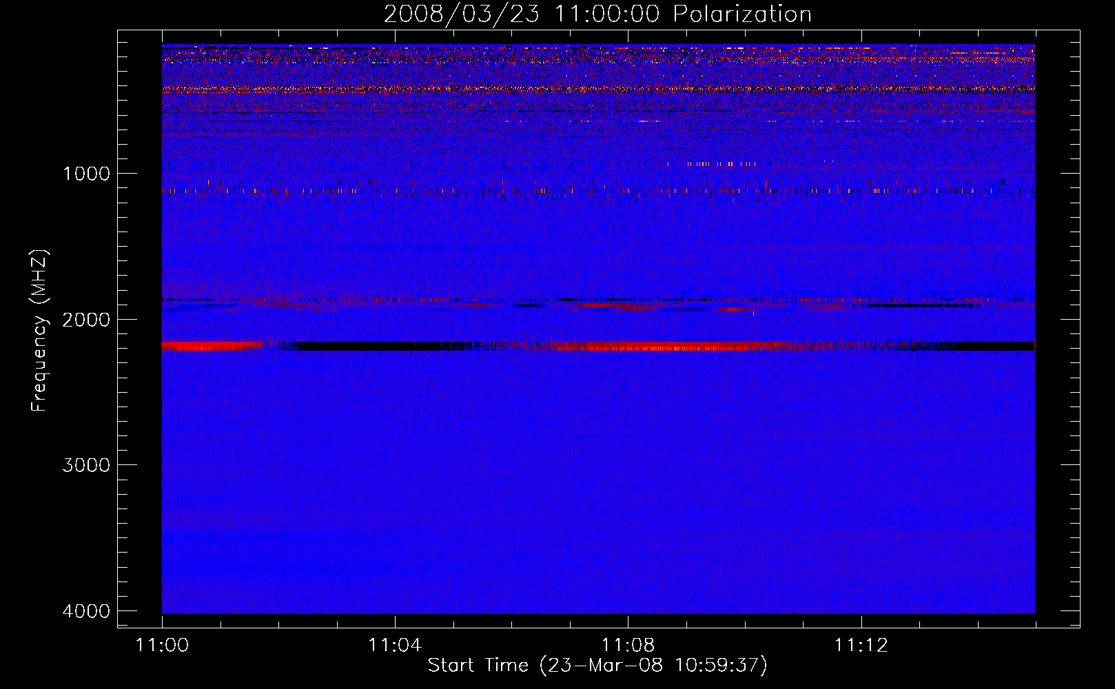
Task: Click the wide red-and-black band just below 2000 MHz
Action: [598, 346]
